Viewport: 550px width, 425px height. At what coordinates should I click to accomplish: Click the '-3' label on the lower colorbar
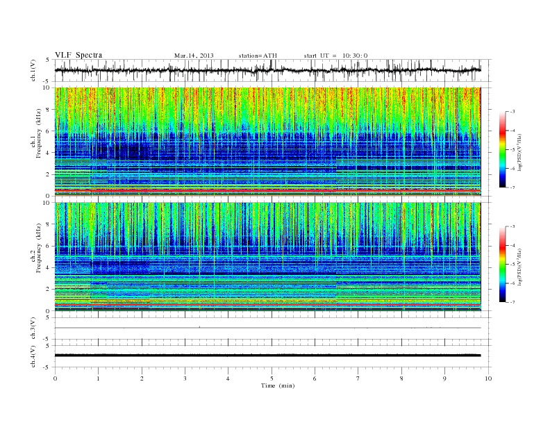pos(512,226)
